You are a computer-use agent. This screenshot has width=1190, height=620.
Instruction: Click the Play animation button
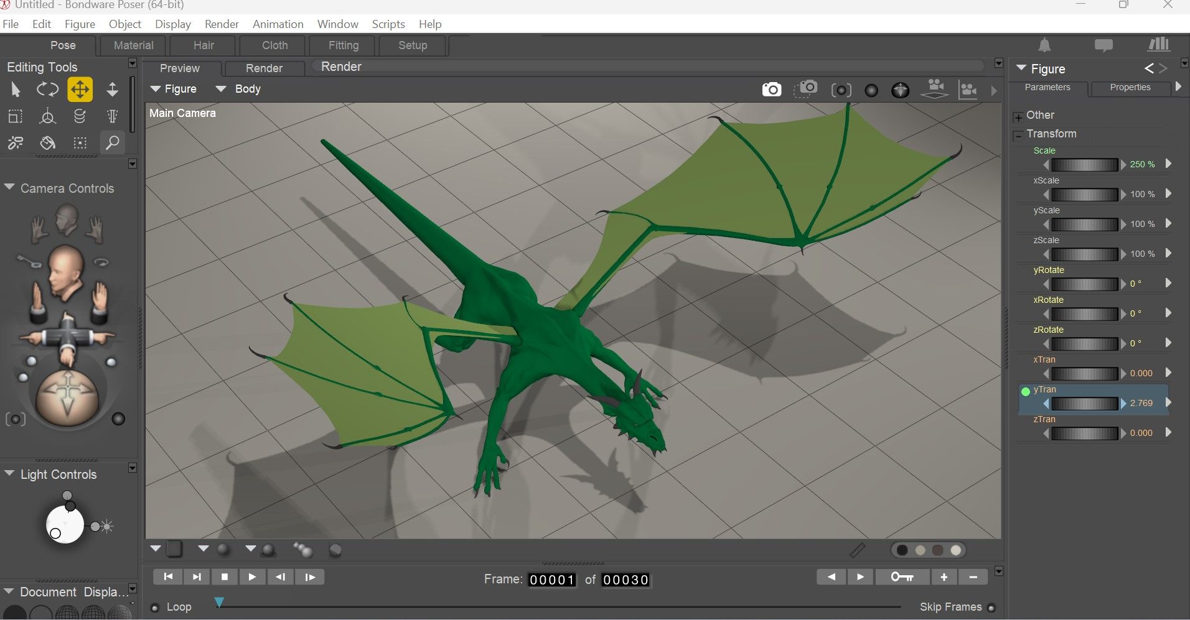tap(252, 577)
